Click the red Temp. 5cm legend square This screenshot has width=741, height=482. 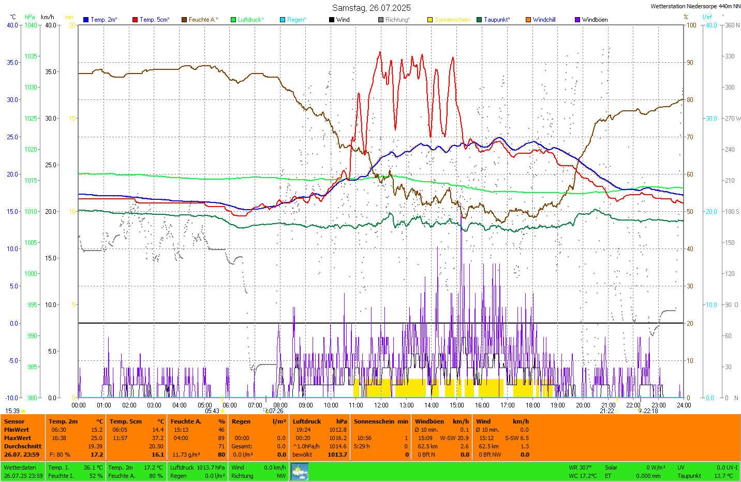click(x=135, y=20)
